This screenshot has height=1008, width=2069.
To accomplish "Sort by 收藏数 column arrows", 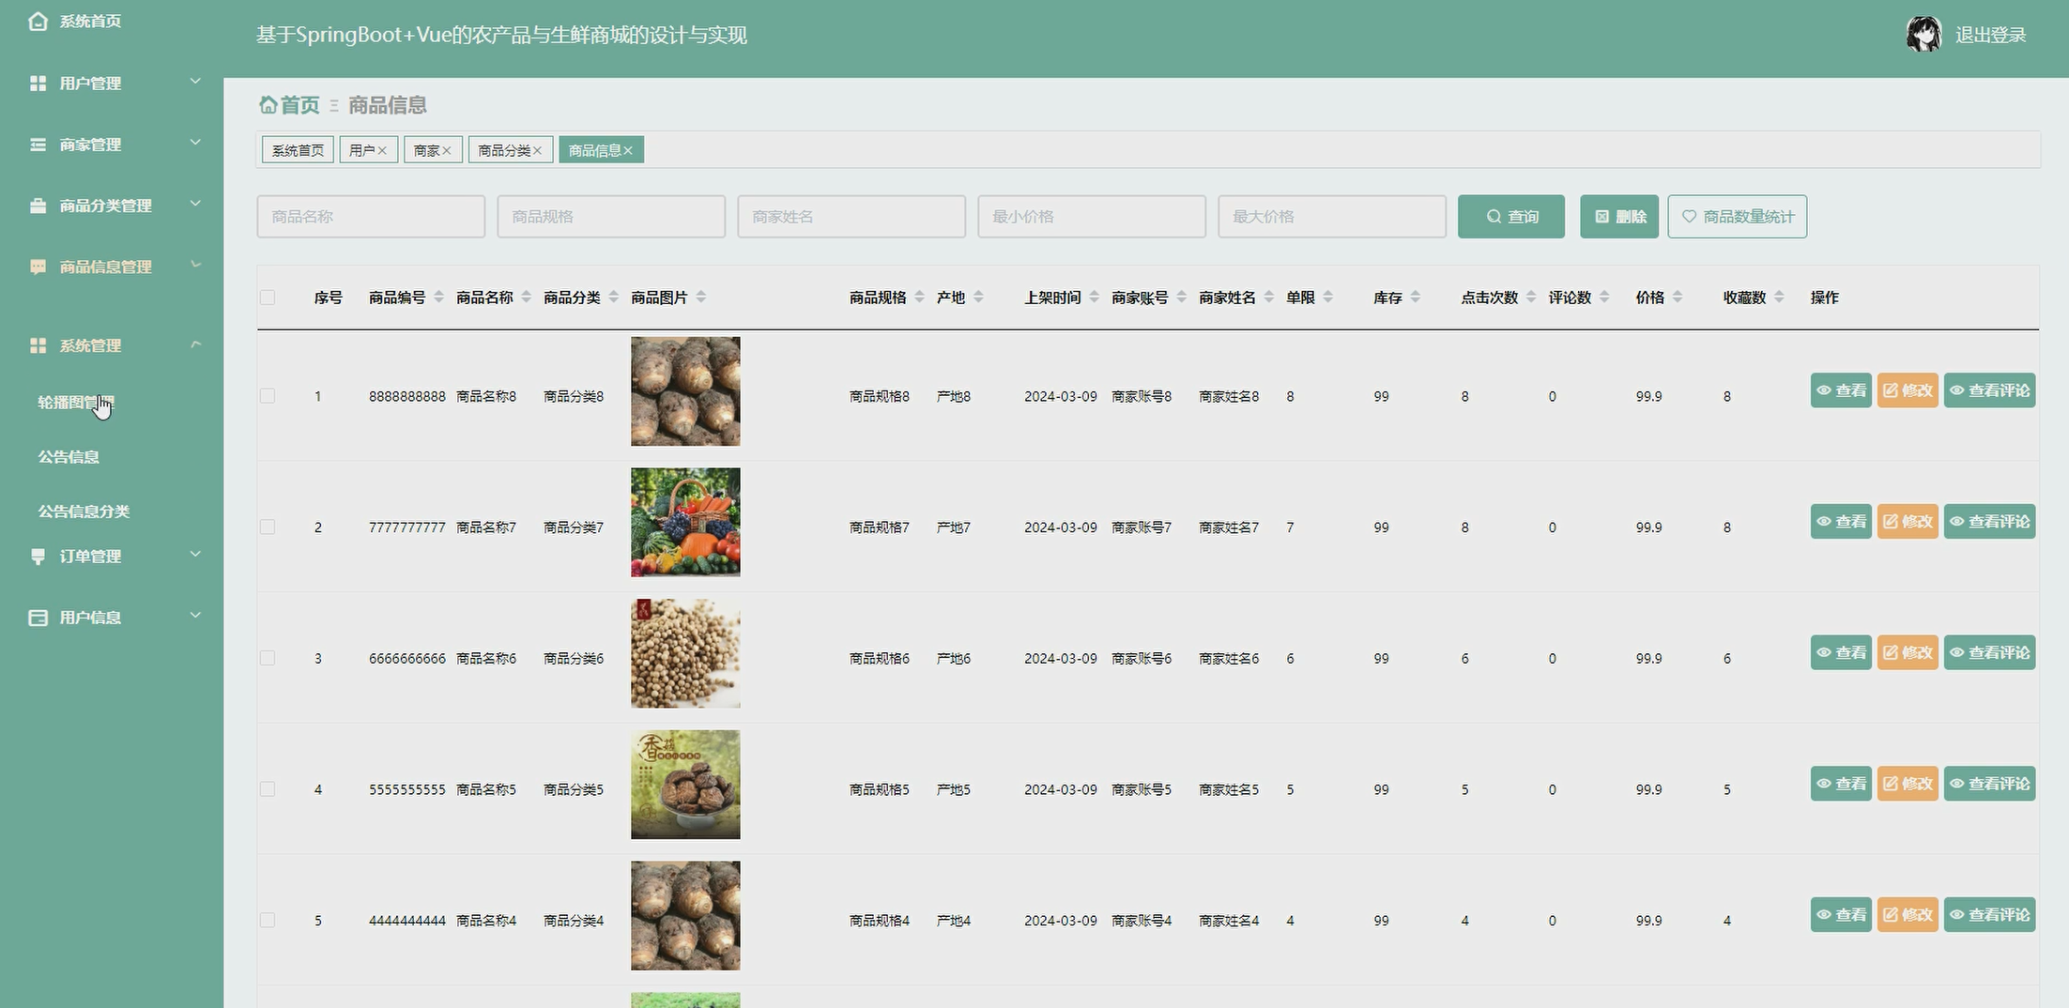I will (x=1779, y=298).
